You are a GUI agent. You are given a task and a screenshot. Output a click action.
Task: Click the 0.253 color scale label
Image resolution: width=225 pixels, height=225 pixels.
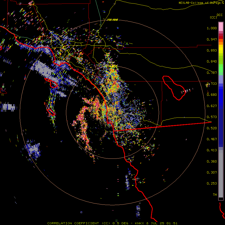pyautogui.click(x=212, y=183)
